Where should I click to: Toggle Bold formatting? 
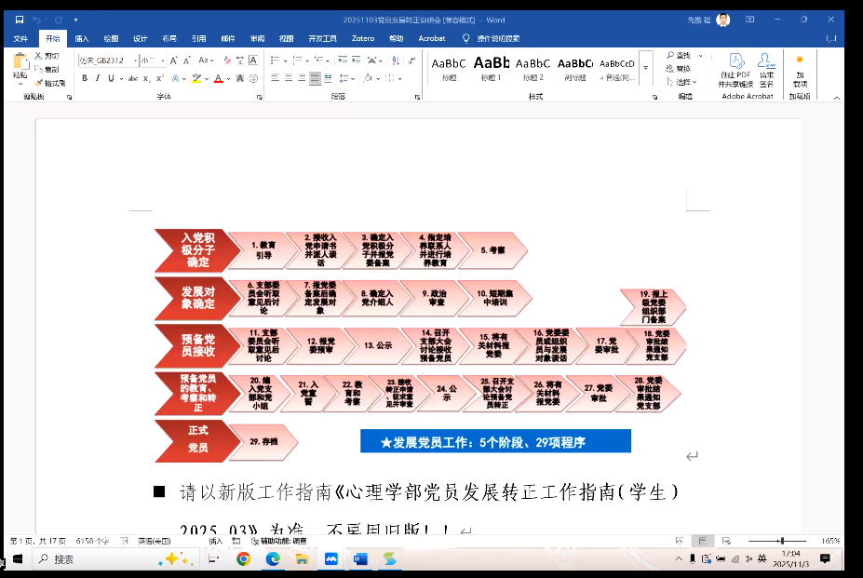tap(85, 78)
